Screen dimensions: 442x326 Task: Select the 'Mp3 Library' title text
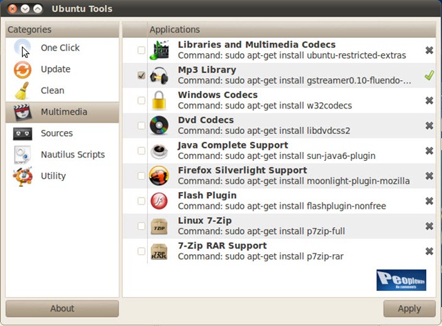207,70
